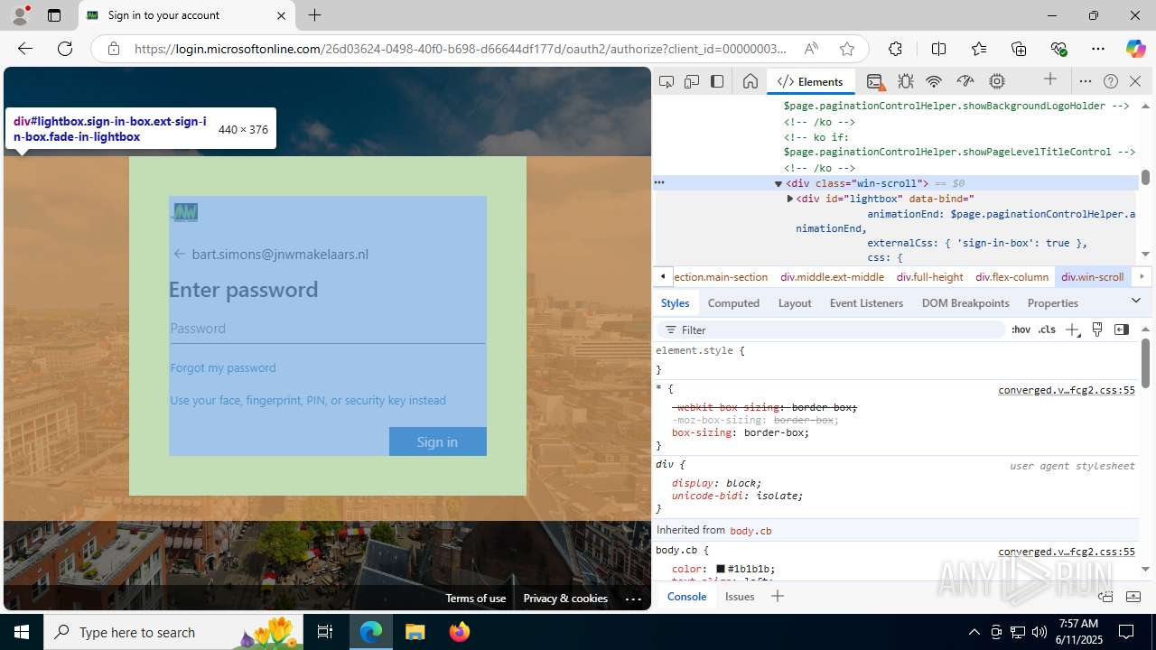Open Firefox from the taskbar
Viewport: 1156px width, 650px height.
pyautogui.click(x=460, y=632)
